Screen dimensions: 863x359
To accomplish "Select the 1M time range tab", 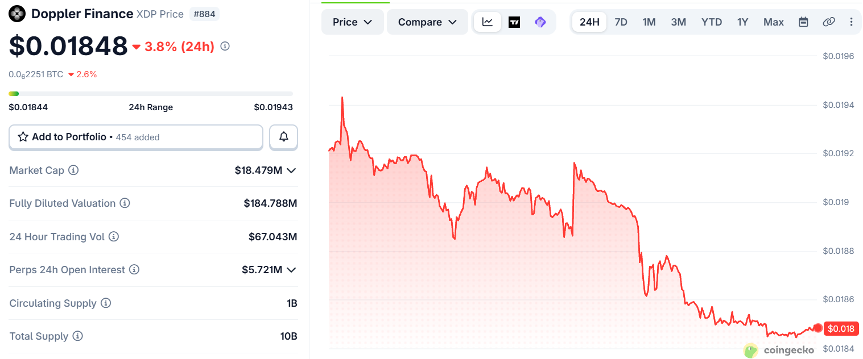I will [649, 22].
